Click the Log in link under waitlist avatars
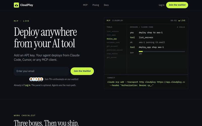The height and width of the screenshot is (126, 202). 28,85
